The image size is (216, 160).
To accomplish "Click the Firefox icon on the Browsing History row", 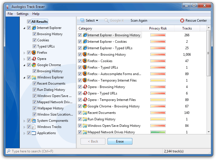I will (x=85, y=54).
